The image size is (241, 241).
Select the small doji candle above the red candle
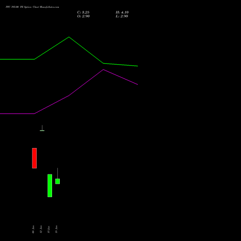(42, 128)
